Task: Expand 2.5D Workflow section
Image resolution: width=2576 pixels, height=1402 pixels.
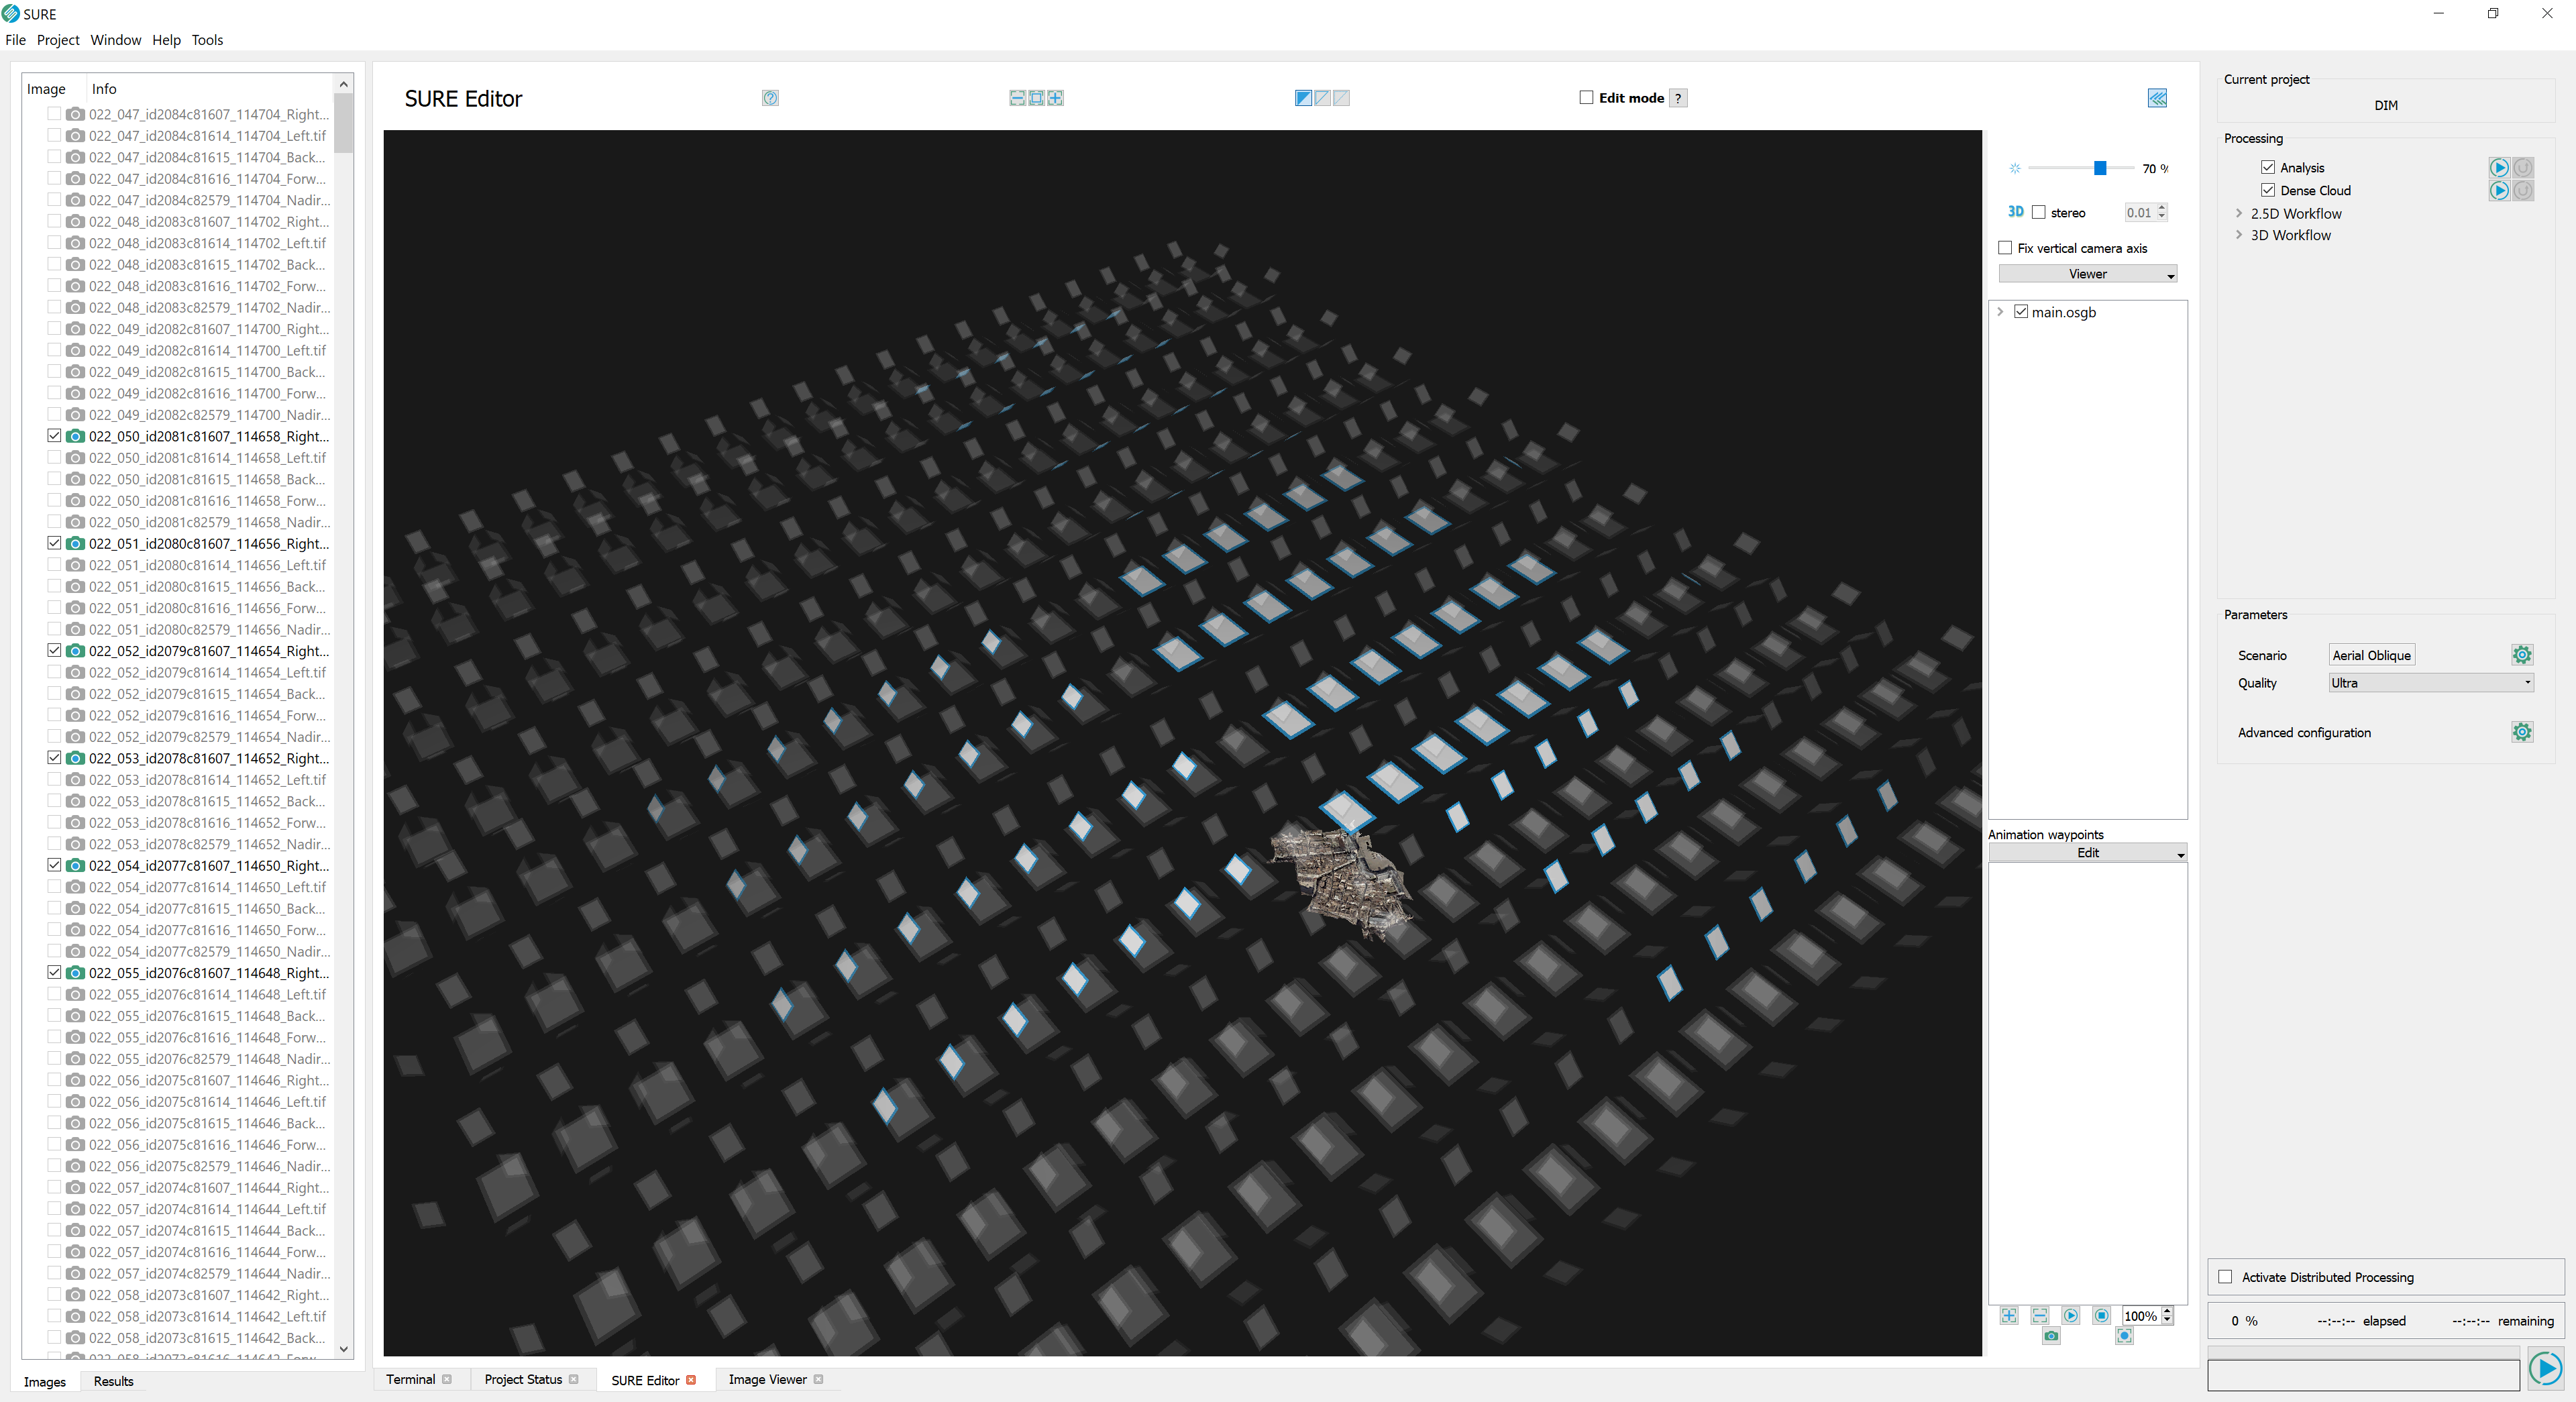Action: (x=2239, y=213)
